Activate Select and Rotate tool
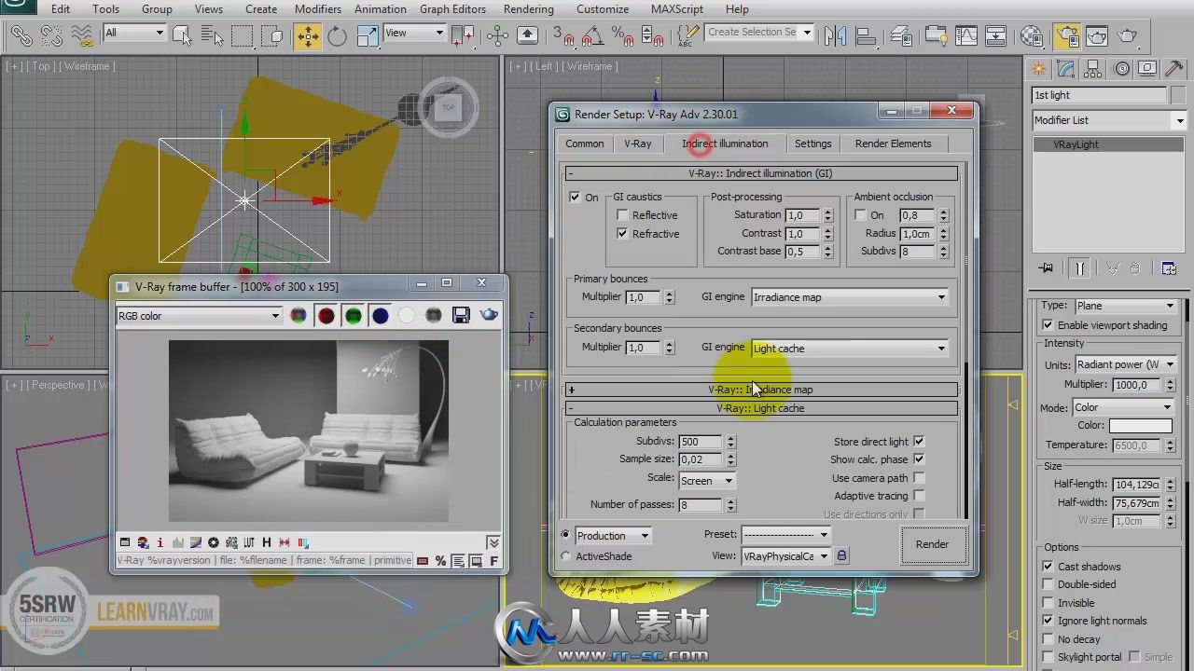The width and height of the screenshot is (1194, 671). point(337,35)
